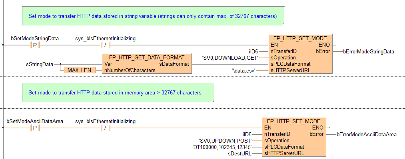Edit the '\data,csv' server URL constant

click(x=243, y=70)
